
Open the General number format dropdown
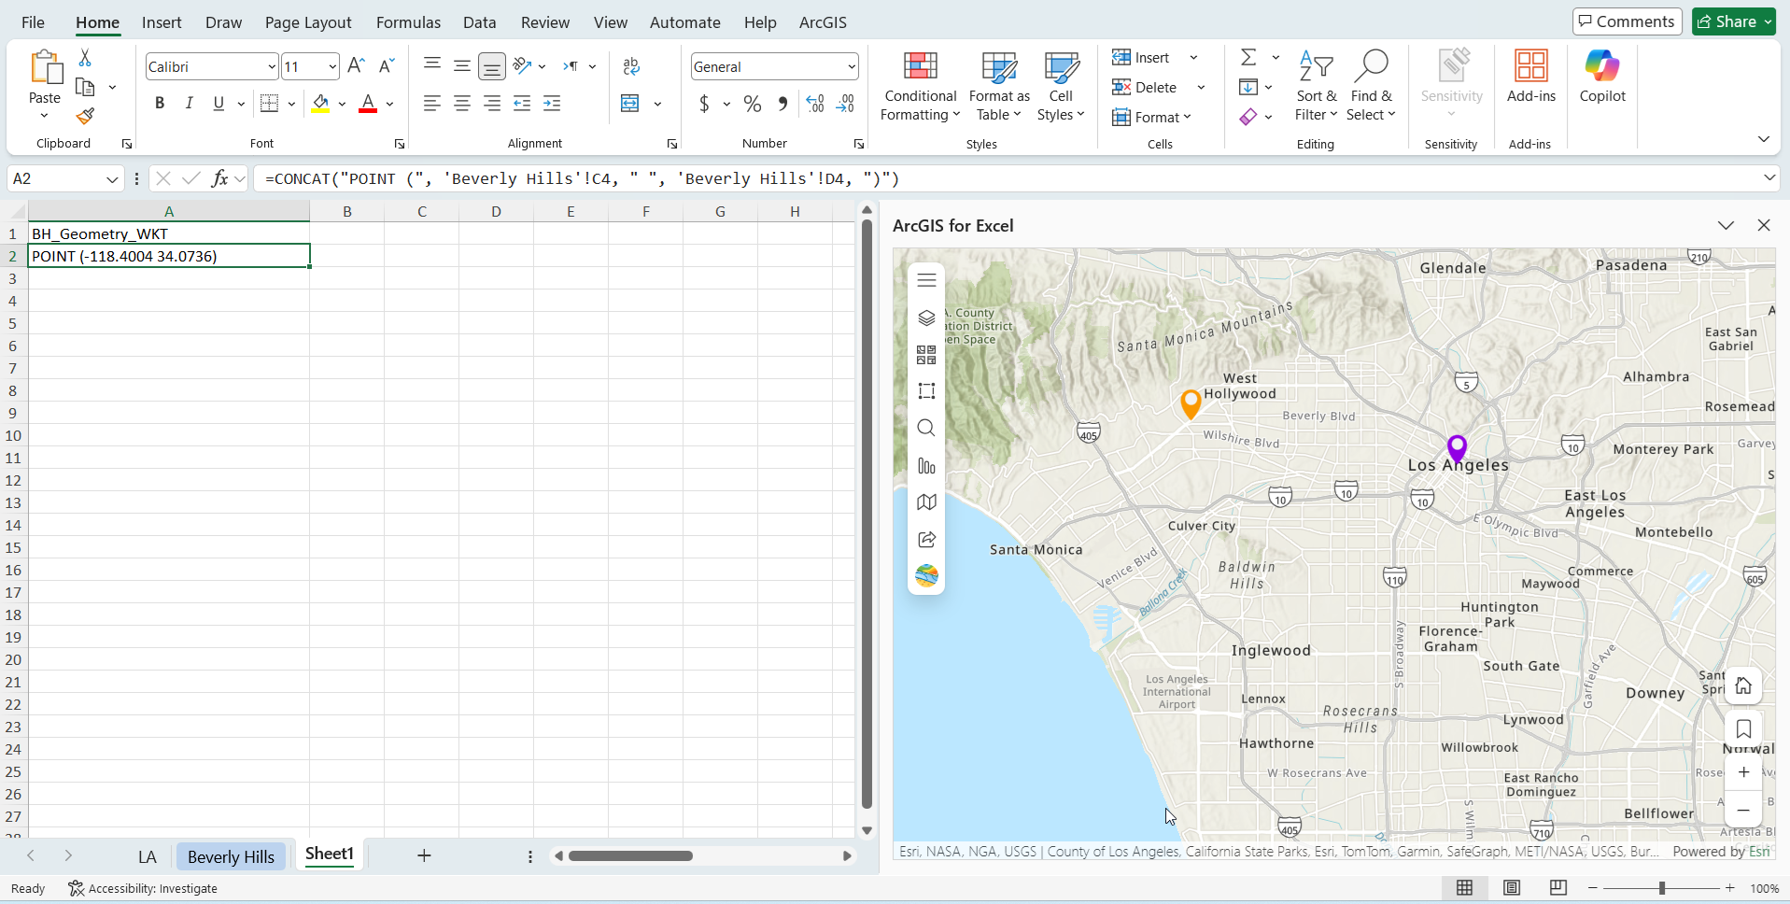852,66
